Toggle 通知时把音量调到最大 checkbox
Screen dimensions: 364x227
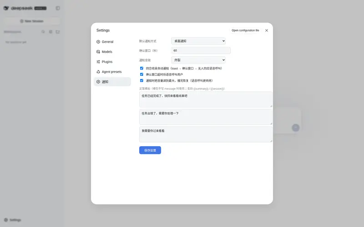pyautogui.click(x=142, y=80)
